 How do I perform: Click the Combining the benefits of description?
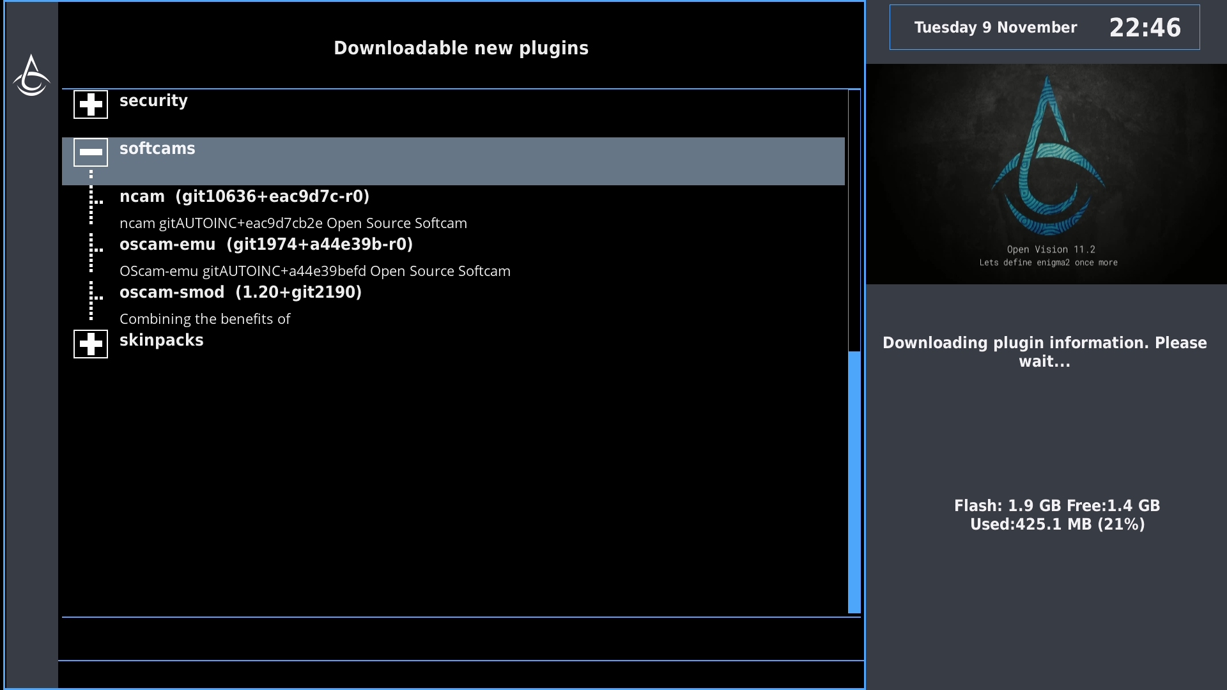[204, 319]
